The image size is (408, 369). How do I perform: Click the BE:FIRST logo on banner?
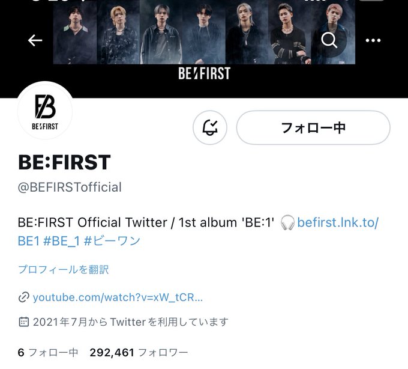(x=204, y=73)
